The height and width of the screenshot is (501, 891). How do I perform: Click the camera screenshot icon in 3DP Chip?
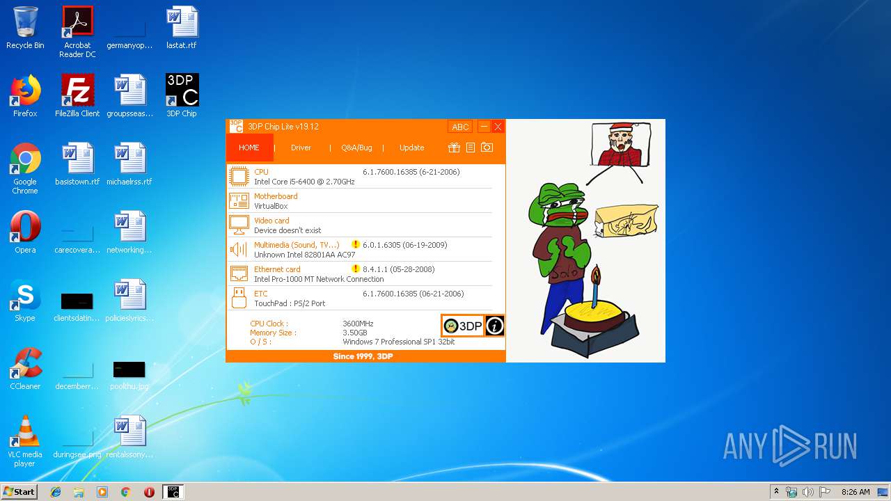(x=487, y=148)
